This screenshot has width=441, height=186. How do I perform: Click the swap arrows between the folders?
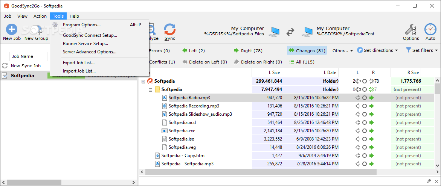[x=290, y=32]
